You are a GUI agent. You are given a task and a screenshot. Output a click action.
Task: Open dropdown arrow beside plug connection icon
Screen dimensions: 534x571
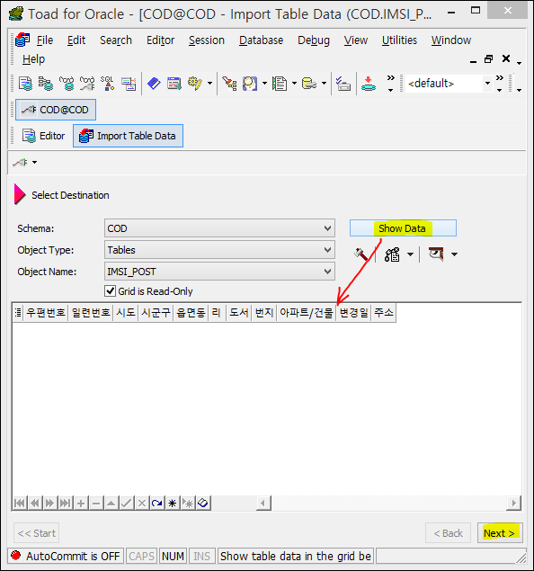(34, 163)
